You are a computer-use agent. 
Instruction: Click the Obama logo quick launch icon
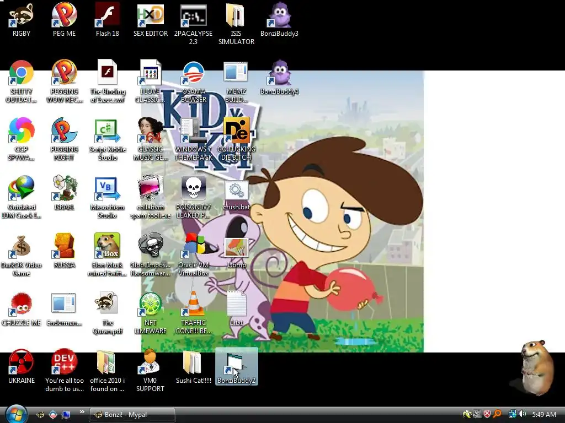click(x=53, y=415)
